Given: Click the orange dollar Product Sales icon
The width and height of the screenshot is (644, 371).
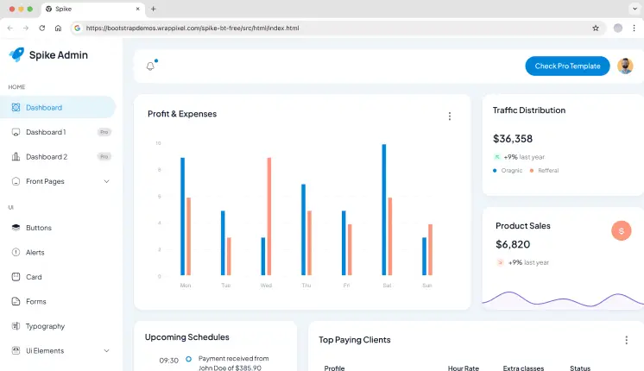Looking at the screenshot, I should (x=621, y=230).
